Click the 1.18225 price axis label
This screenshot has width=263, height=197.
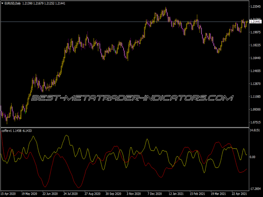[x=255, y=45]
